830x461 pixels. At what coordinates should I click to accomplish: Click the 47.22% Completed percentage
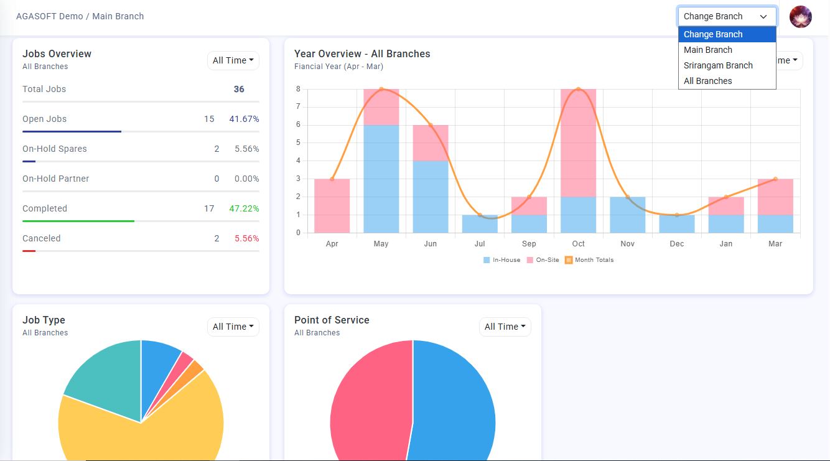click(x=244, y=208)
